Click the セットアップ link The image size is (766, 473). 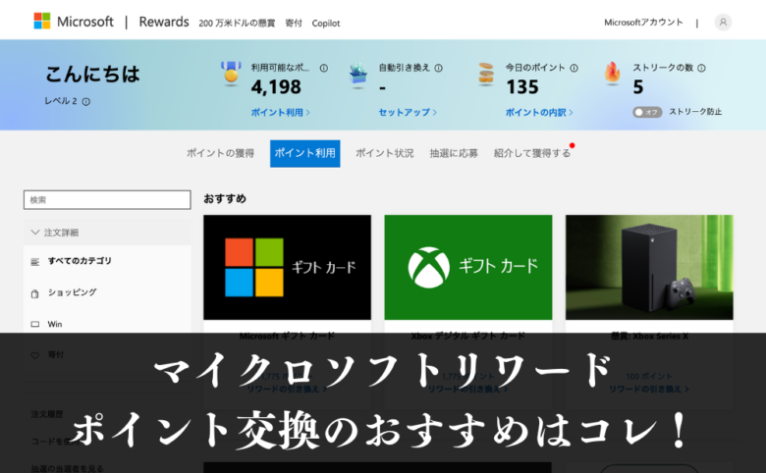[x=408, y=112]
